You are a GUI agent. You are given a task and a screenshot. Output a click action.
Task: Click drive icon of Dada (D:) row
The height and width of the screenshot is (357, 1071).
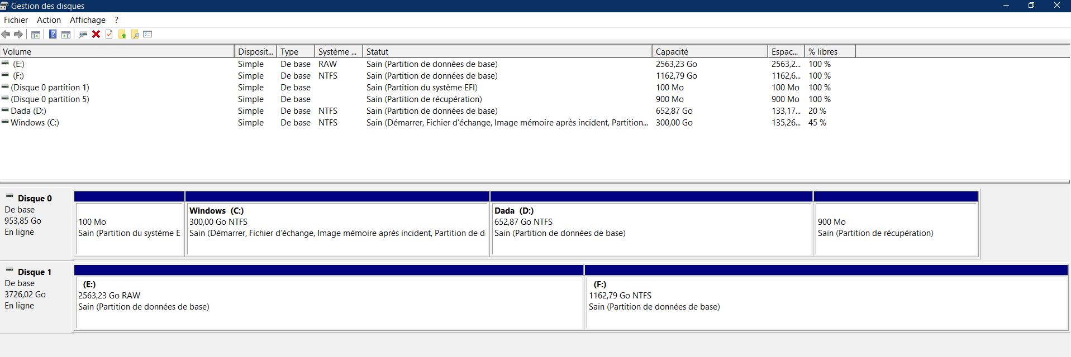[x=6, y=110]
